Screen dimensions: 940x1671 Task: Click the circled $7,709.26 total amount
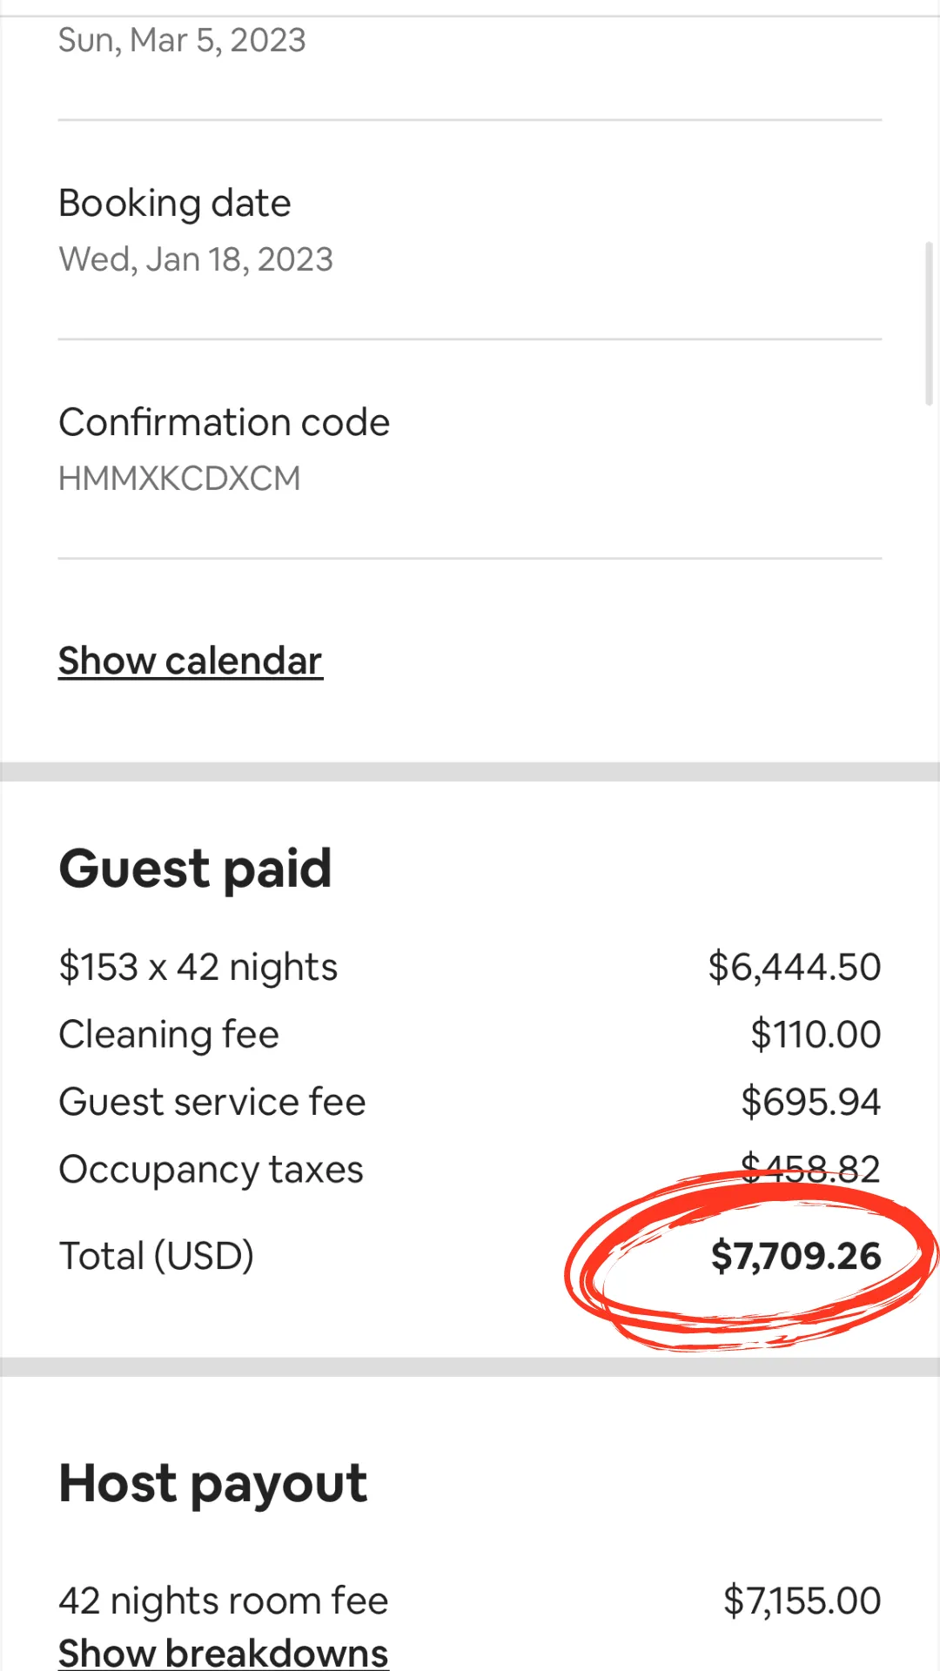796,1257
